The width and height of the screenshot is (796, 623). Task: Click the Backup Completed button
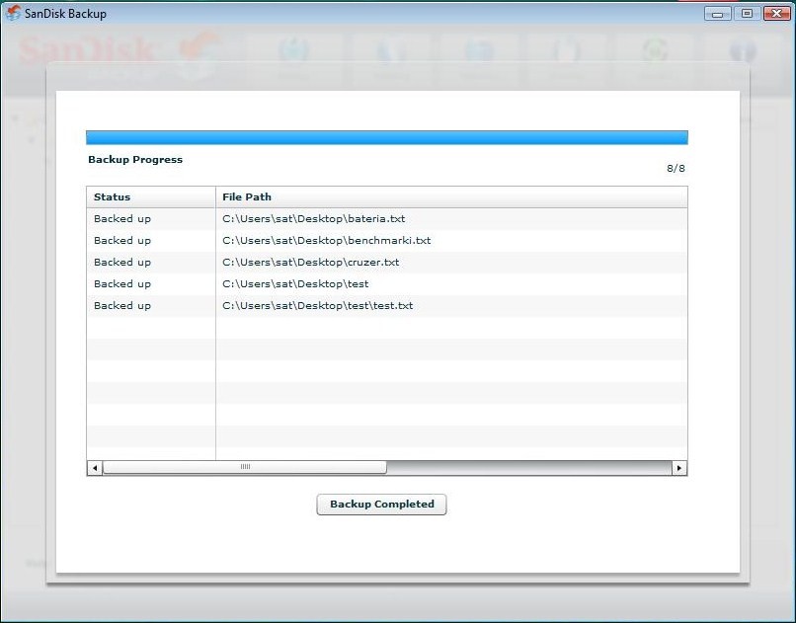click(381, 505)
